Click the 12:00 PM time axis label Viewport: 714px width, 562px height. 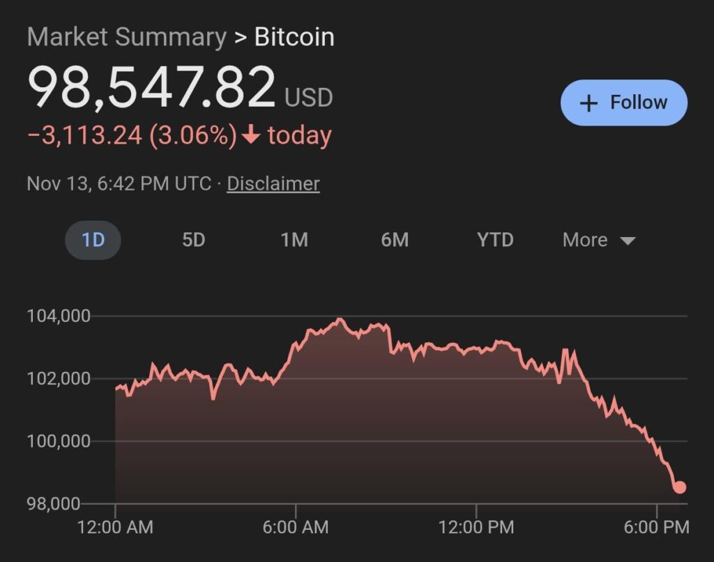coord(476,527)
